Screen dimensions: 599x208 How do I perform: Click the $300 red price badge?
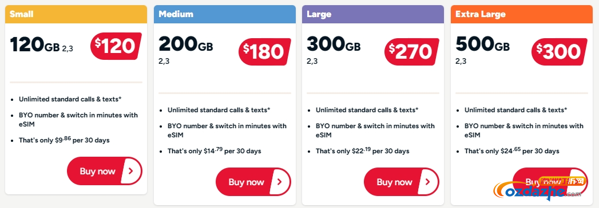pos(560,52)
